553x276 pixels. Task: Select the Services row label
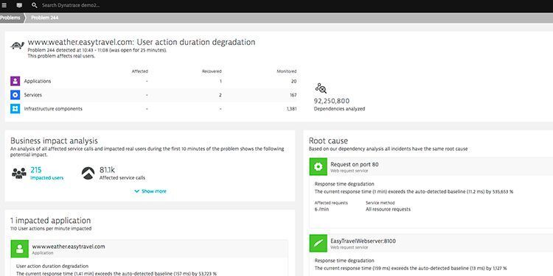click(32, 95)
